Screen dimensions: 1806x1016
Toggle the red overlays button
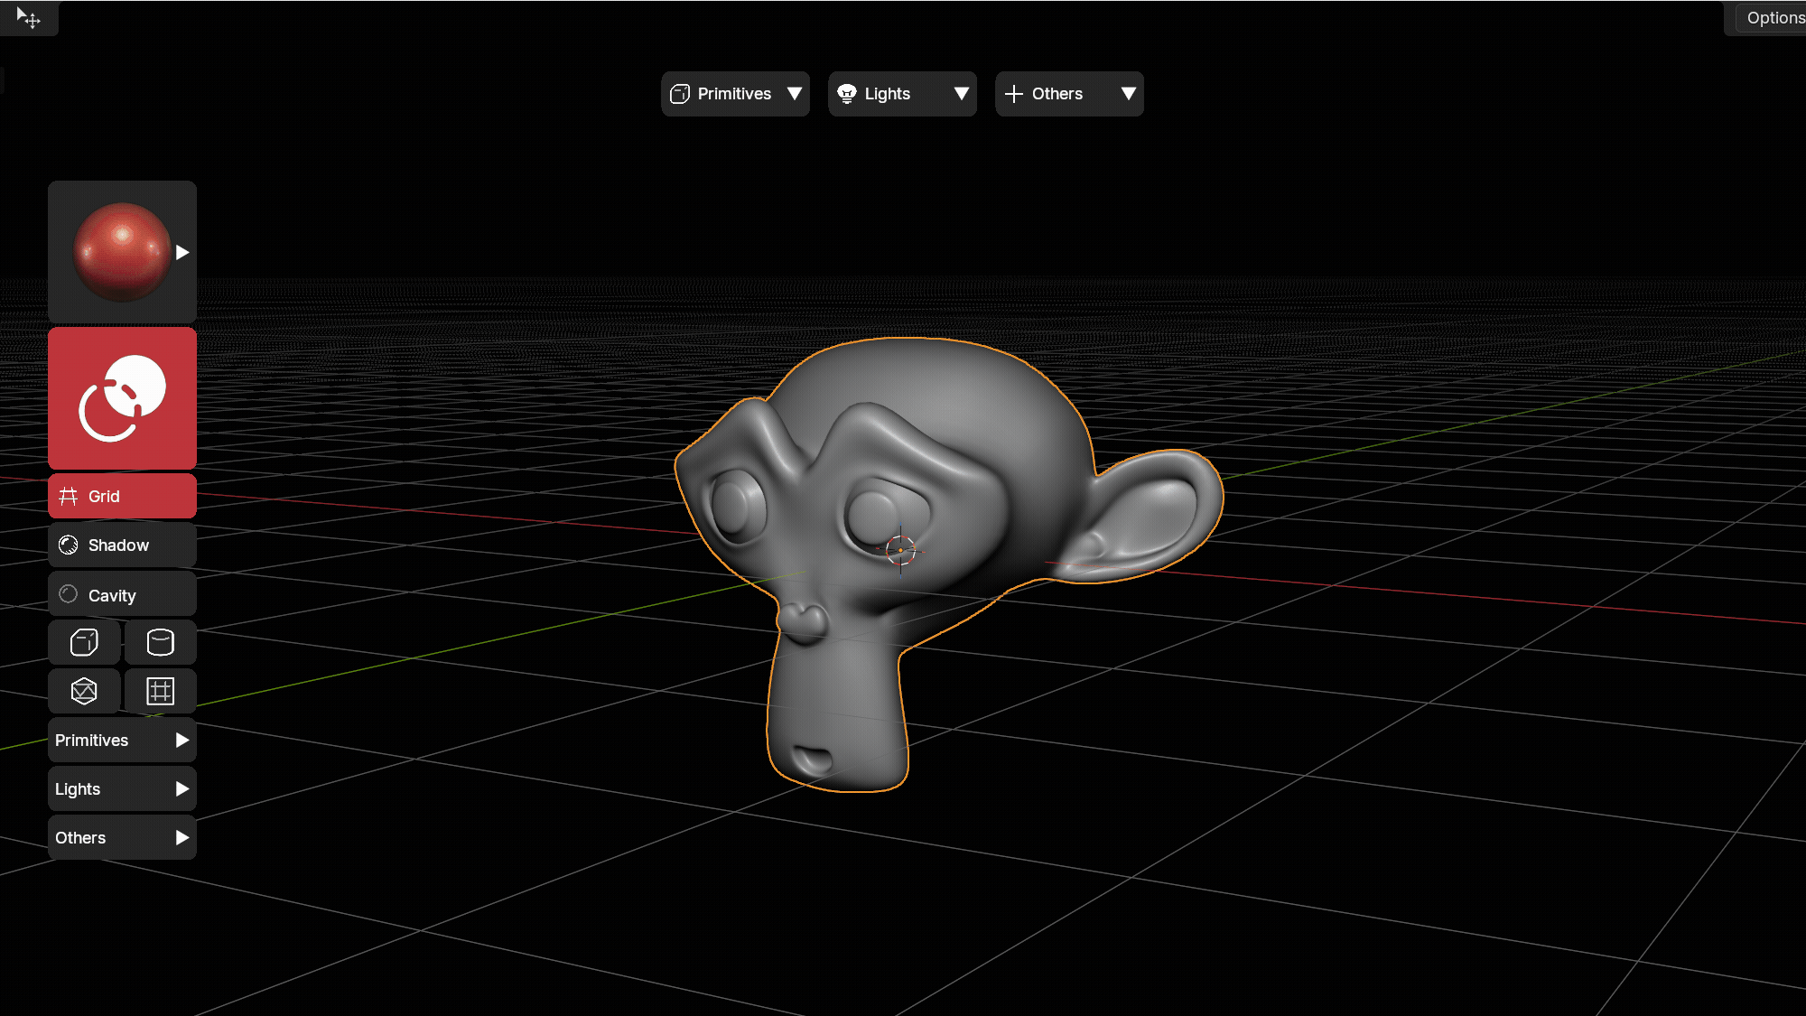point(122,397)
